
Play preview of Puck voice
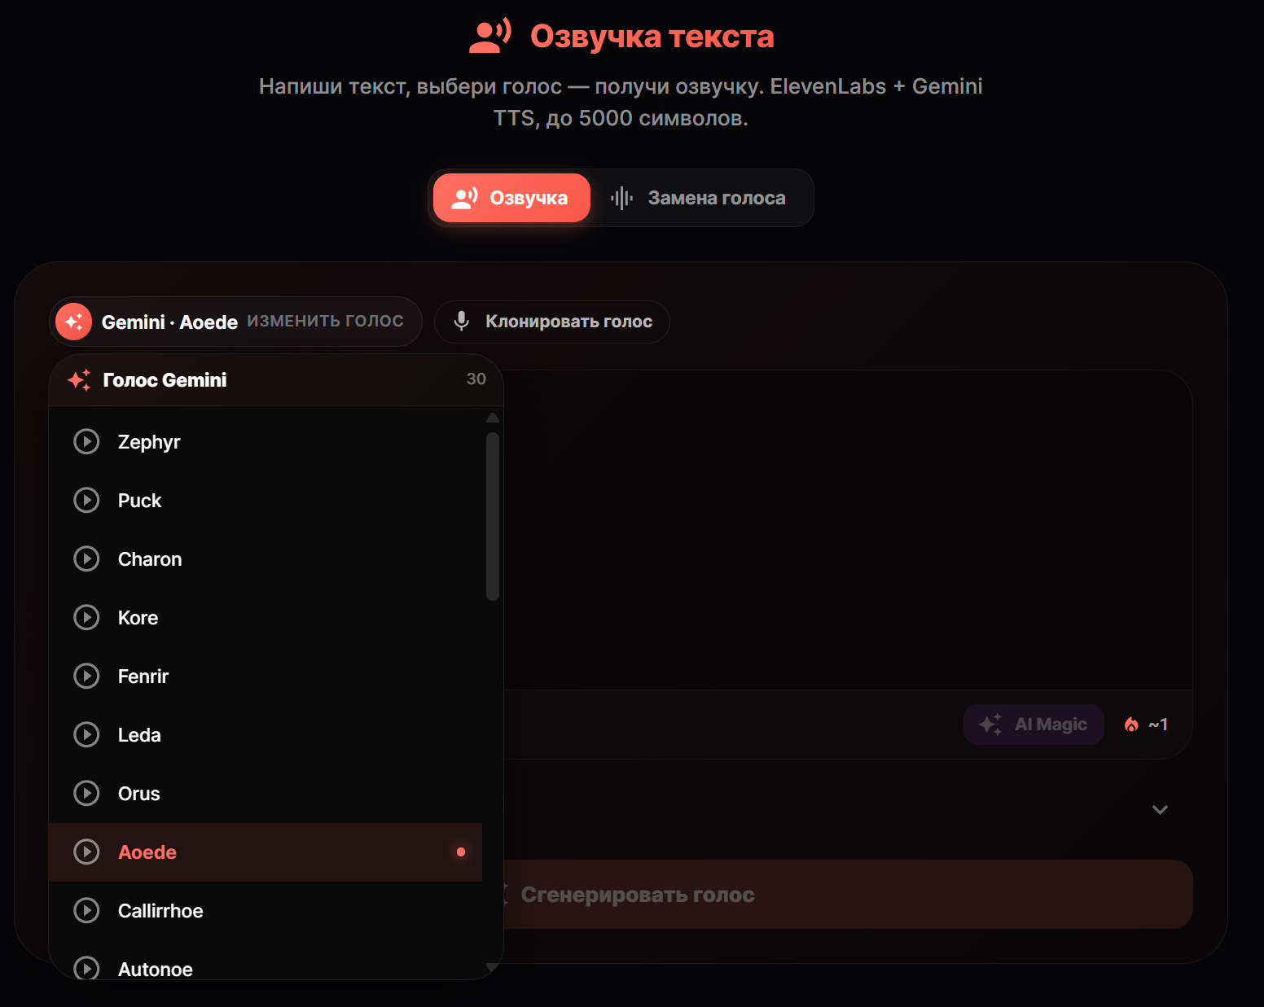(86, 500)
